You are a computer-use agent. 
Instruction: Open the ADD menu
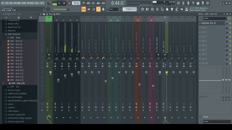point(11,3)
